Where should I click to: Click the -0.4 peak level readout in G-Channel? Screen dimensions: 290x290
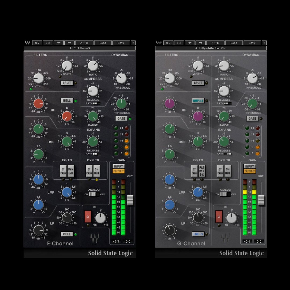click(247, 242)
